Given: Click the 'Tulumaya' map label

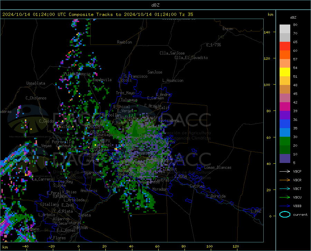Looking at the screenshot, I should [x=129, y=100].
